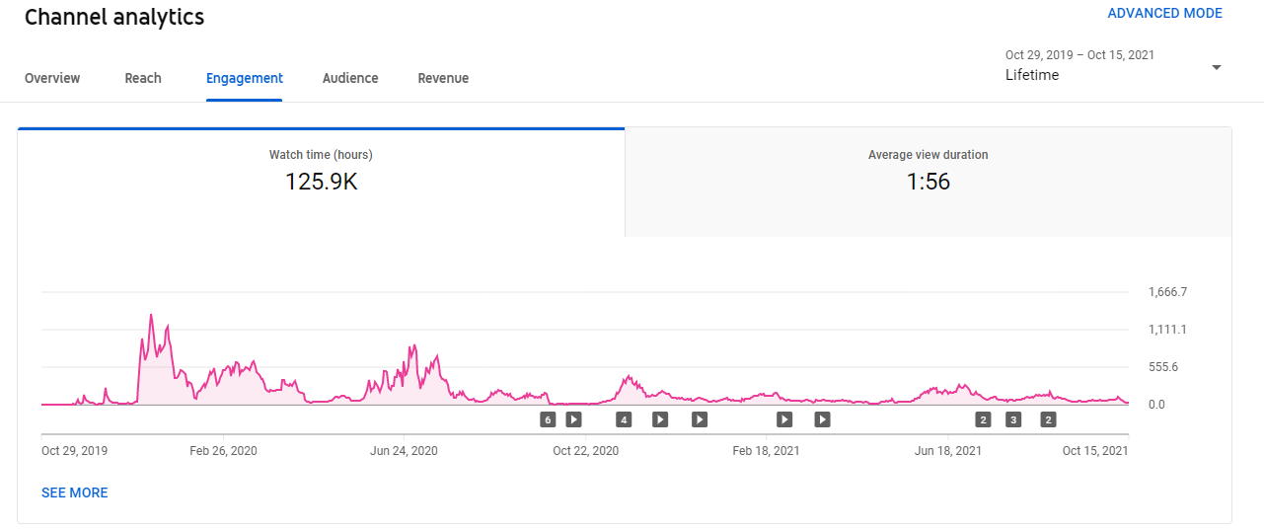Open the Lifetime date range selector
1264x530 pixels.
pyautogui.click(x=1113, y=66)
